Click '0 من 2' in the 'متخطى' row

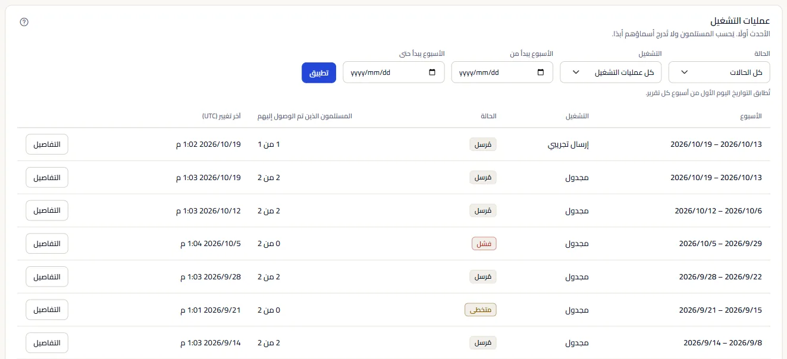[x=268, y=310]
